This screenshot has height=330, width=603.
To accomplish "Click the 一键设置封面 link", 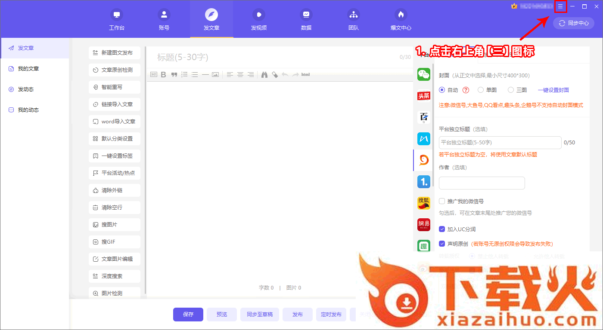I will click(x=553, y=90).
